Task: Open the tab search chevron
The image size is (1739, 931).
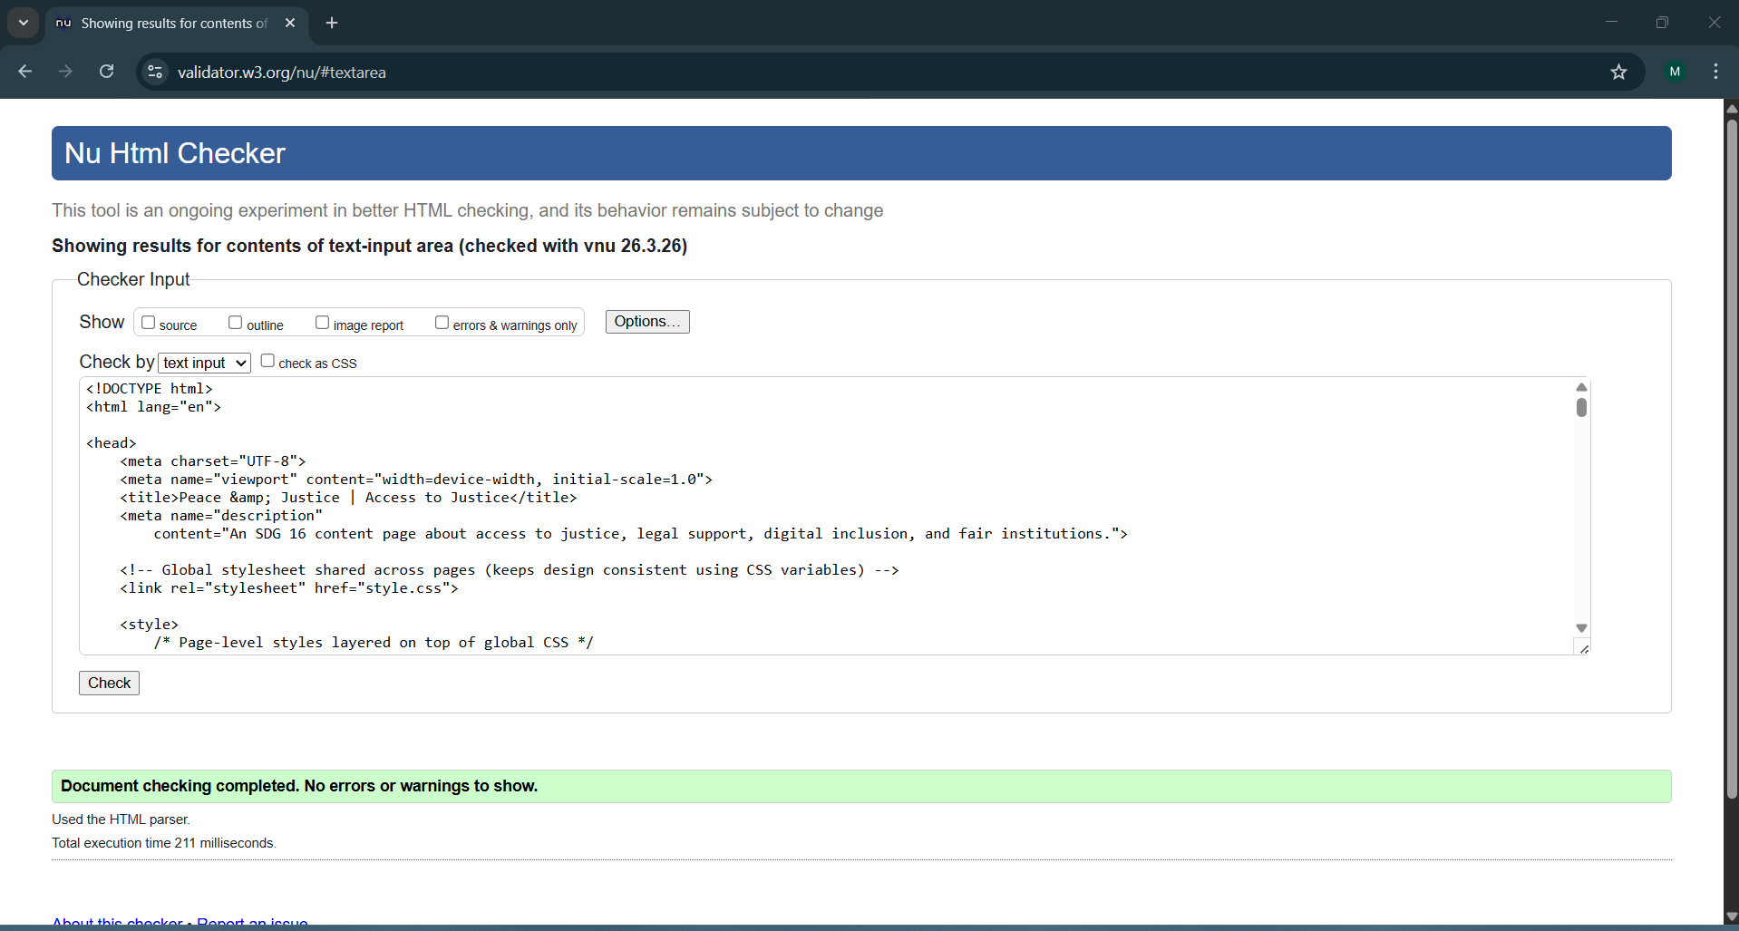Action: [x=23, y=23]
